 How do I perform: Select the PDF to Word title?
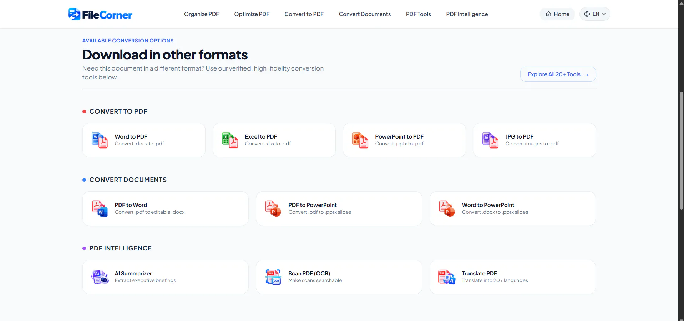pyautogui.click(x=131, y=205)
